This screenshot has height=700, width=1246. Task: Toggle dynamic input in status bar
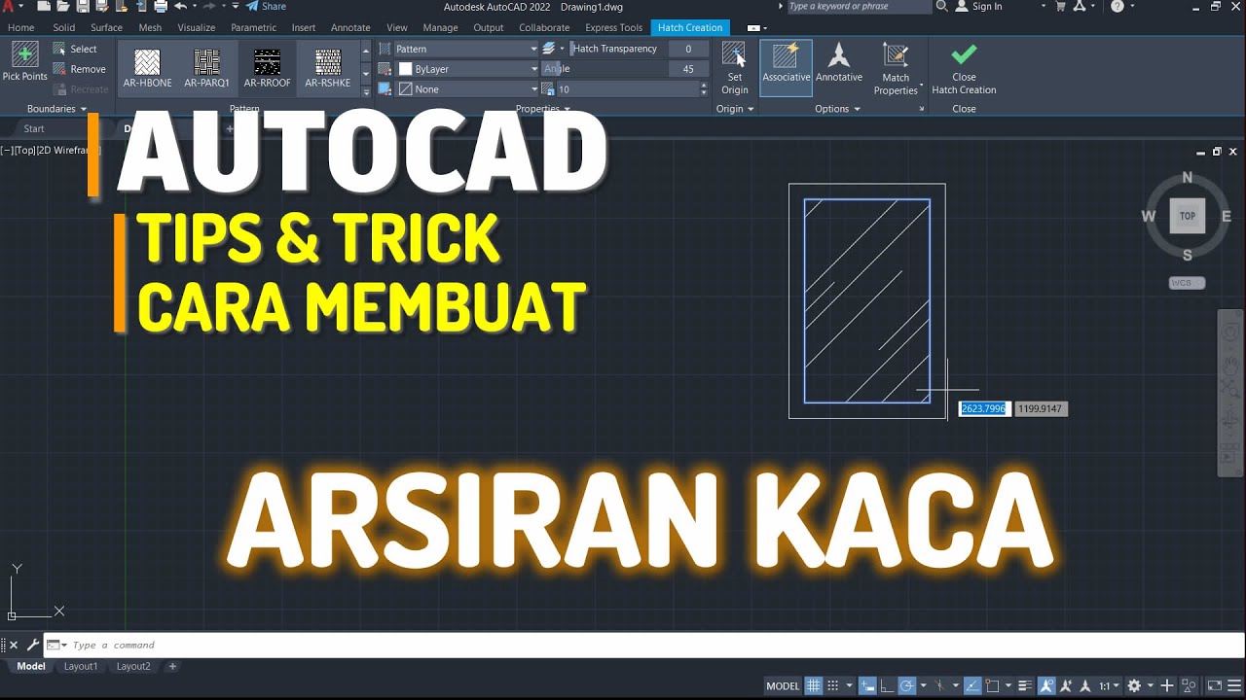867,685
